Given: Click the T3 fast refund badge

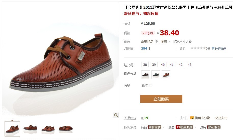Looking at the screenshot, I should (184, 127).
